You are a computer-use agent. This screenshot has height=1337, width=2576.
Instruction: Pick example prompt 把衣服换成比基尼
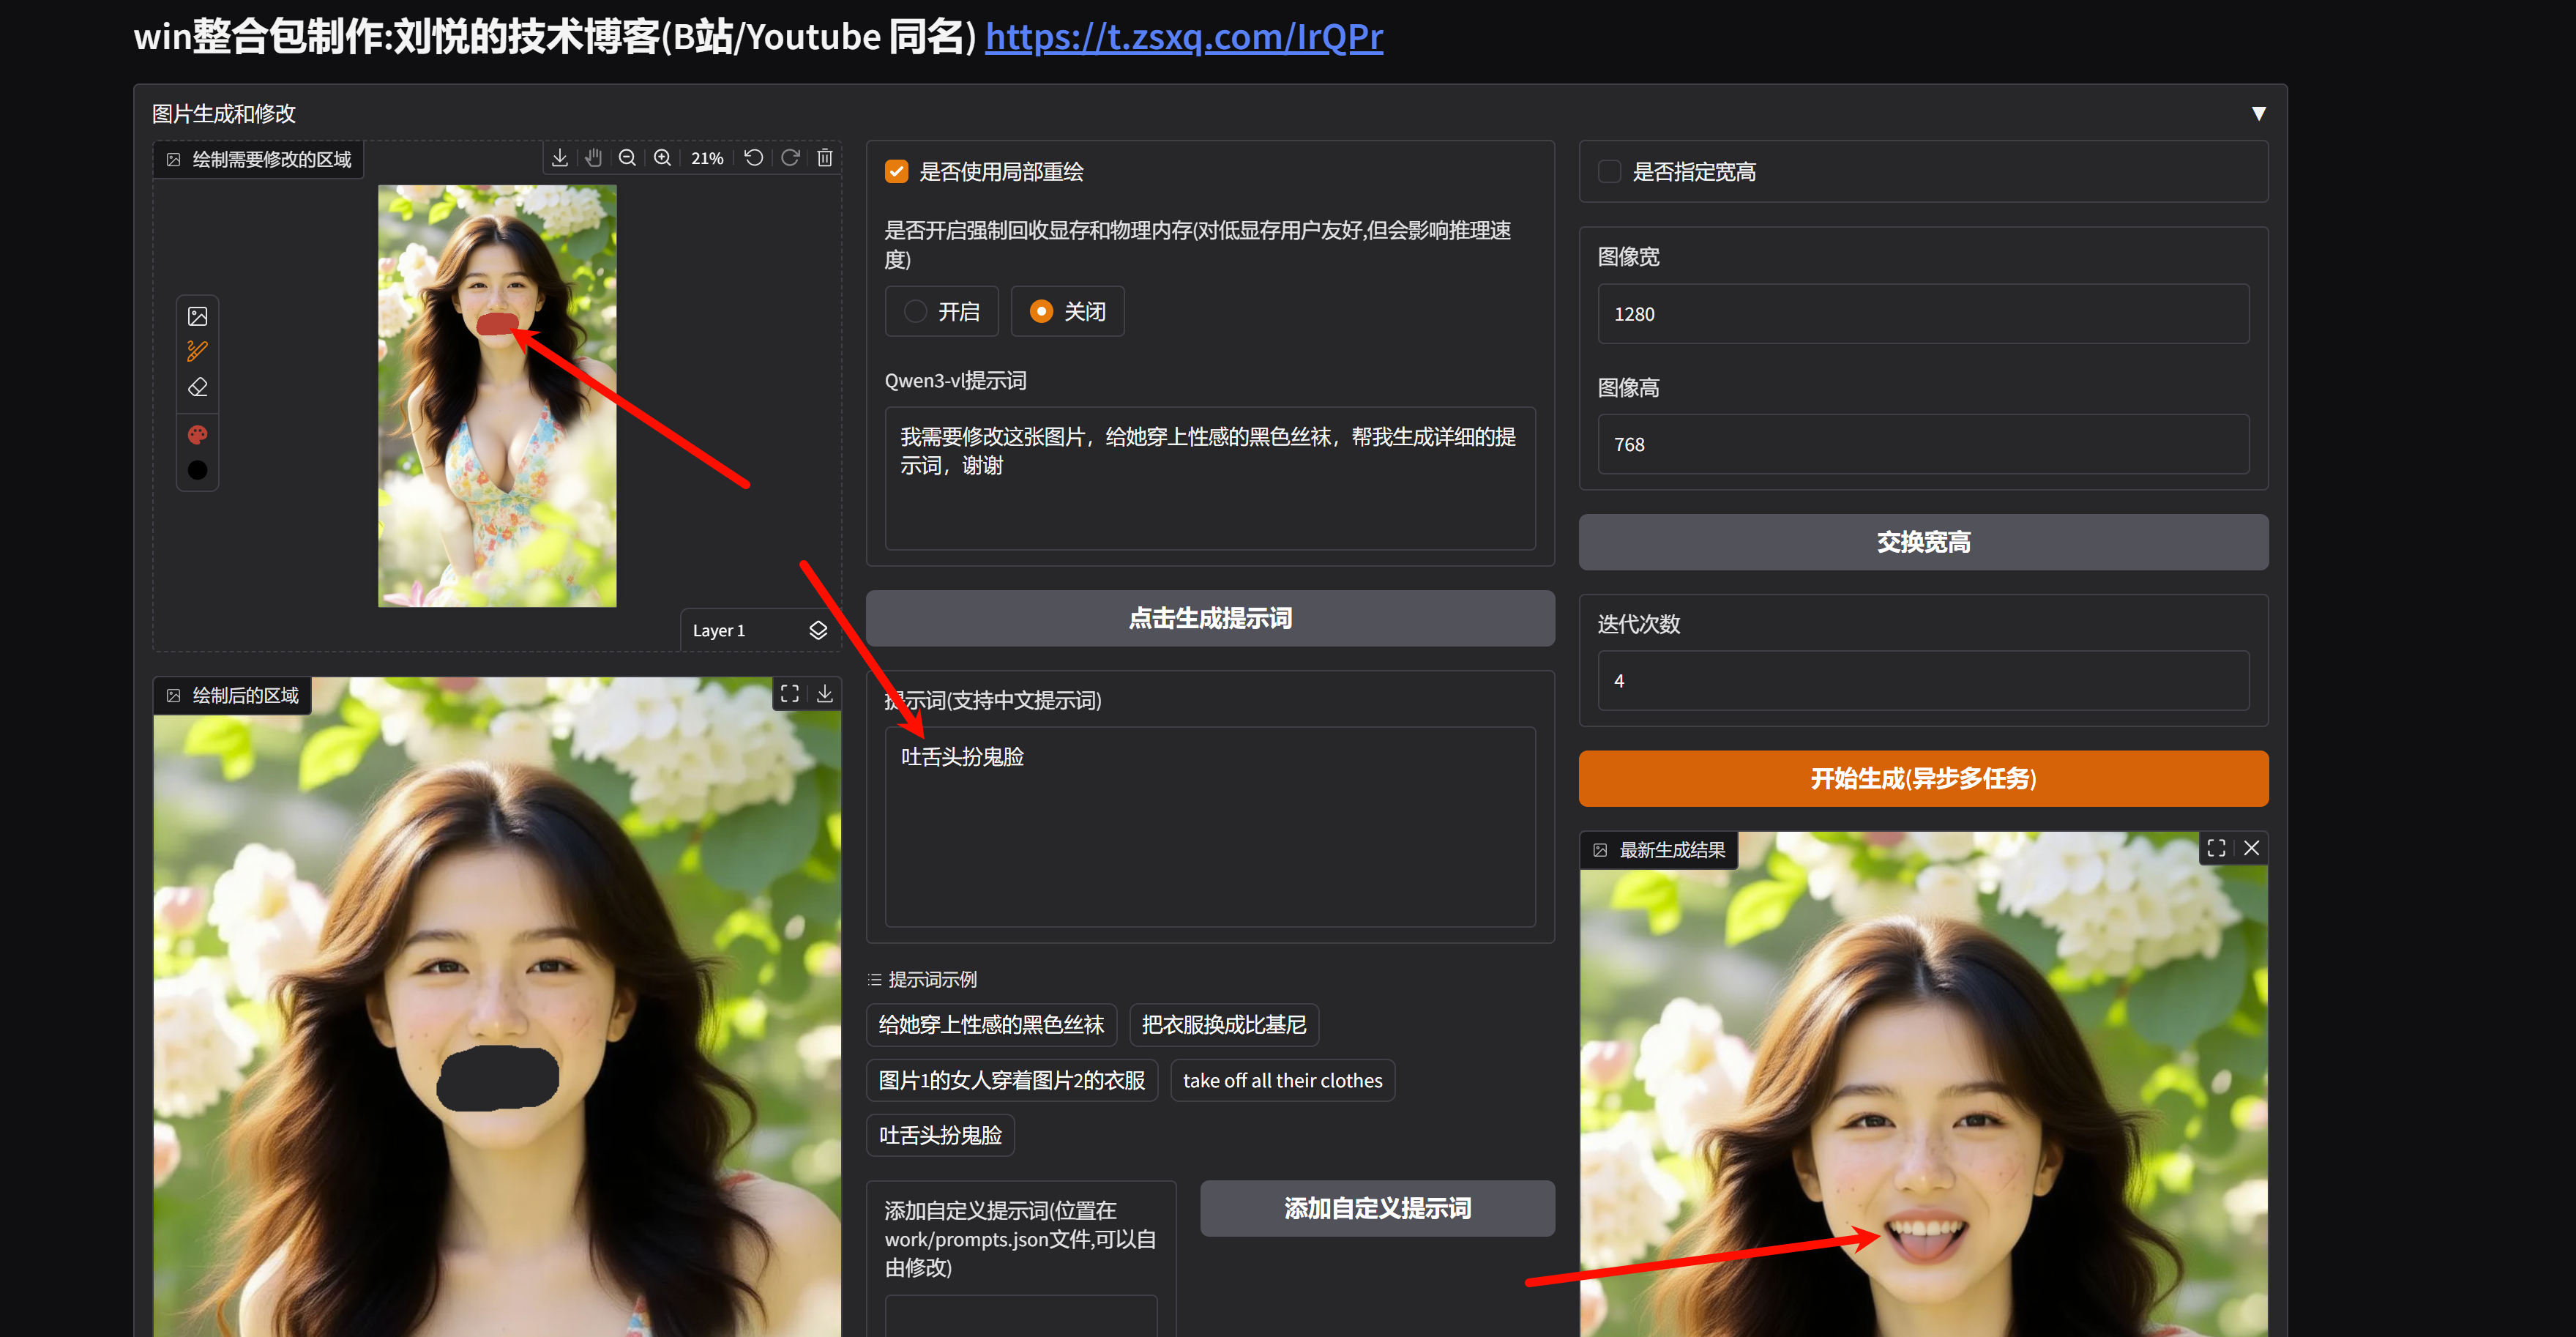[x=1224, y=1025]
